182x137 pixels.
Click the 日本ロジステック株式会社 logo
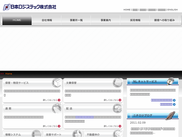(x=30, y=7)
